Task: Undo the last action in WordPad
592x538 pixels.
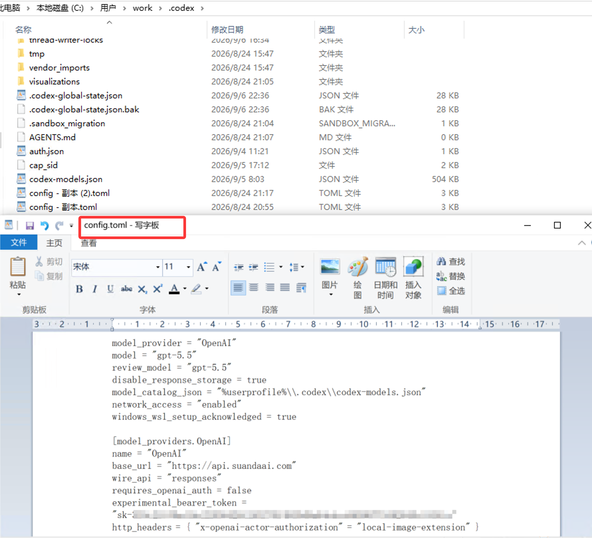Action: click(44, 226)
